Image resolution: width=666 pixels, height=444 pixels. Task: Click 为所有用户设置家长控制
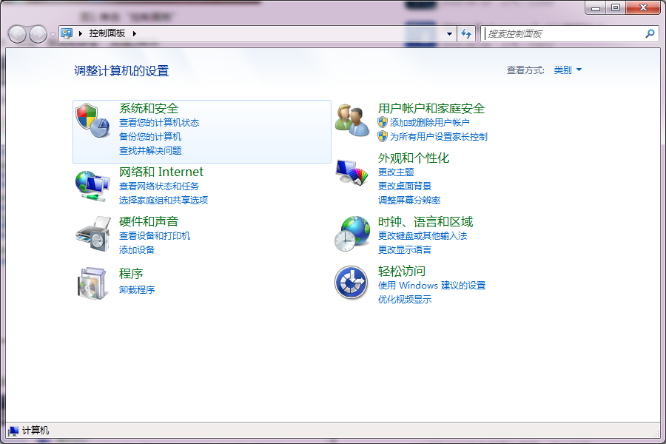[437, 136]
